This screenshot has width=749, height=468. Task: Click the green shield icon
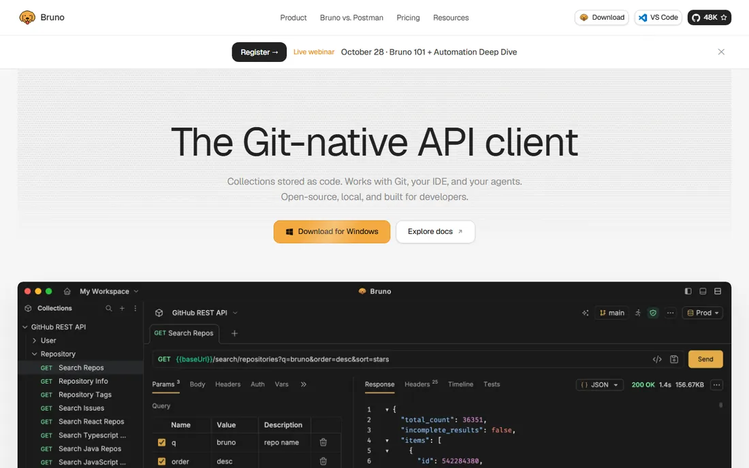tap(653, 313)
